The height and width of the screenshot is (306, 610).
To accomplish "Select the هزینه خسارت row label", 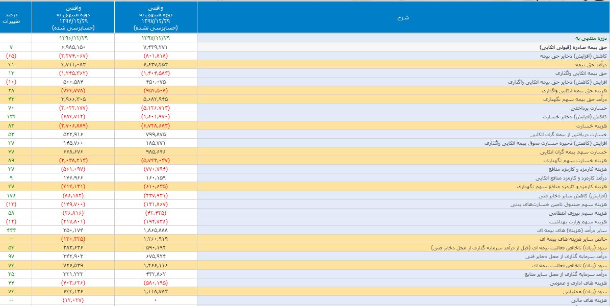I will click(592, 125).
